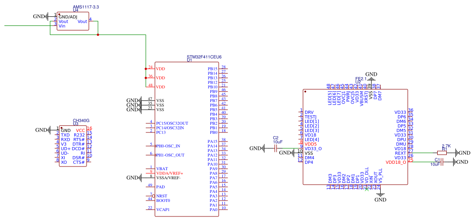Select Vout pin 4 on the AMS1117
The width and height of the screenshot is (475, 221).
[82, 21]
